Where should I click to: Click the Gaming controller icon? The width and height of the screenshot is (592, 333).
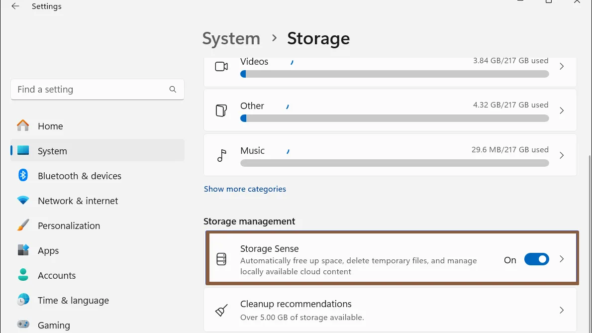point(23,325)
